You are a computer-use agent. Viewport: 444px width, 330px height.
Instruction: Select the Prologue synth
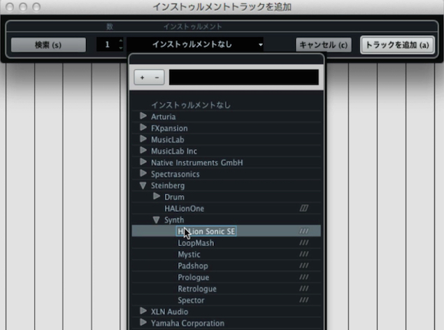coord(194,278)
